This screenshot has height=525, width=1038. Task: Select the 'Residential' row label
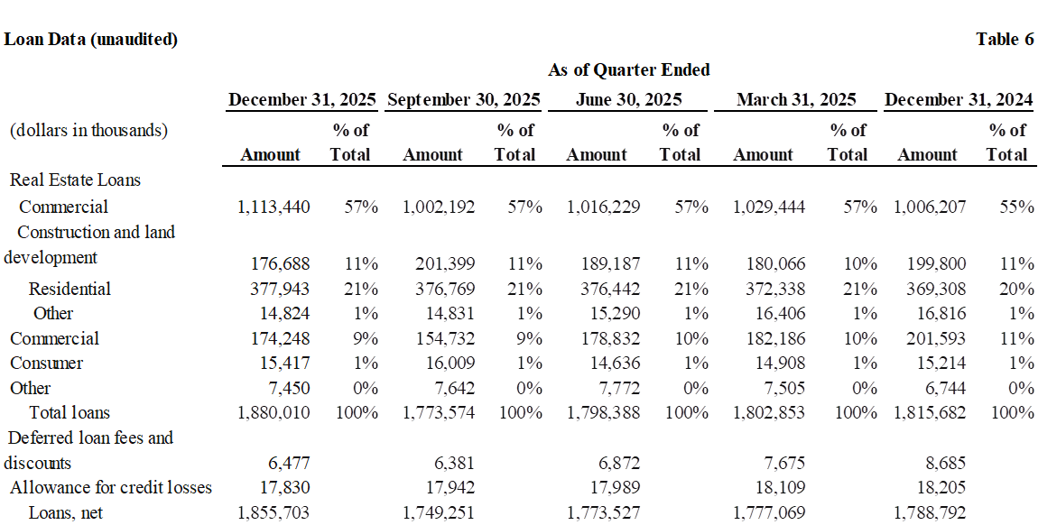click(70, 289)
